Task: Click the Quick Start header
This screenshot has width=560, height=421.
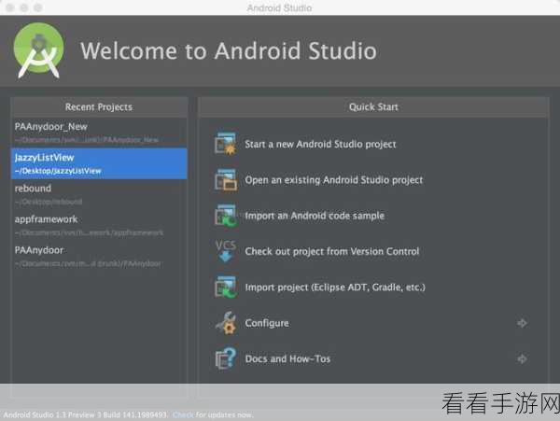Action: click(x=373, y=106)
